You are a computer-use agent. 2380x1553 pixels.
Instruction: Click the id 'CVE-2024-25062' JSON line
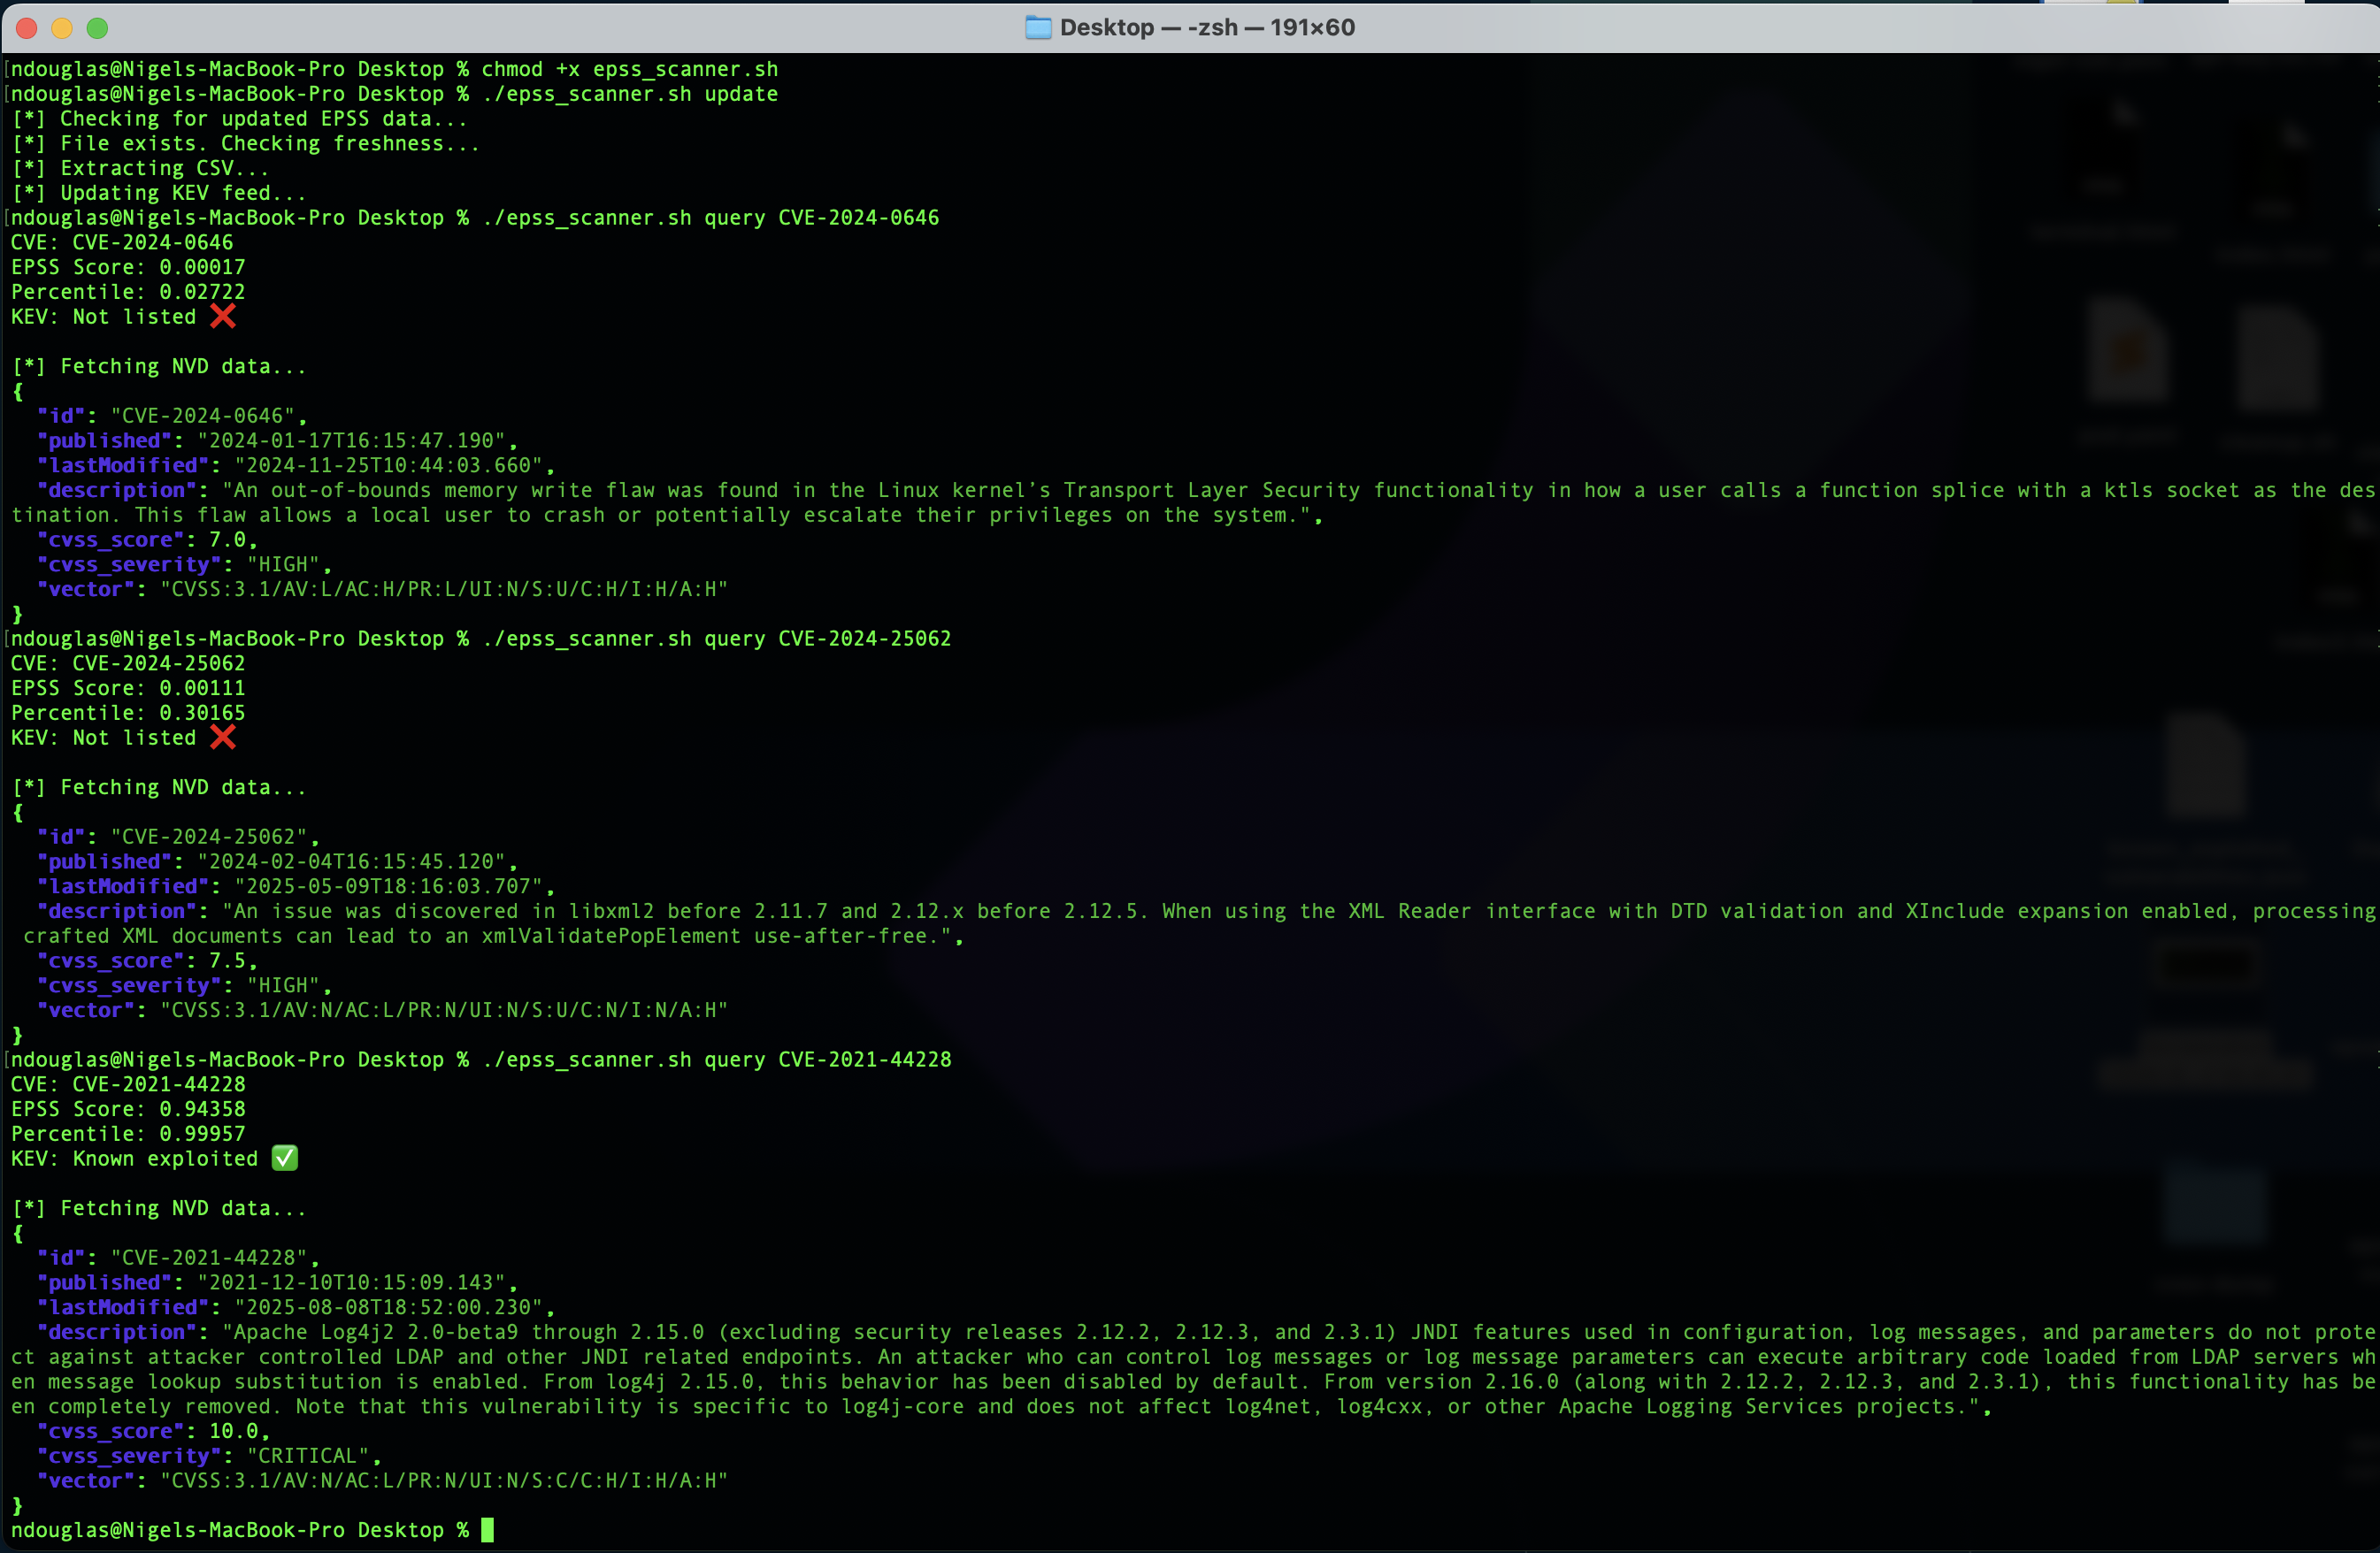[178, 837]
